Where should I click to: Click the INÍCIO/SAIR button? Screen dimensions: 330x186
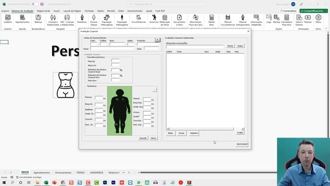point(242,144)
